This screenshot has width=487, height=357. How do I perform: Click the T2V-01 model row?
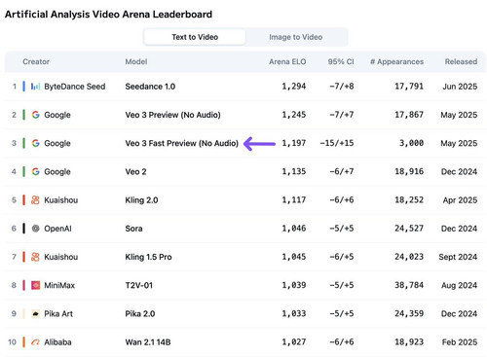[243, 285]
